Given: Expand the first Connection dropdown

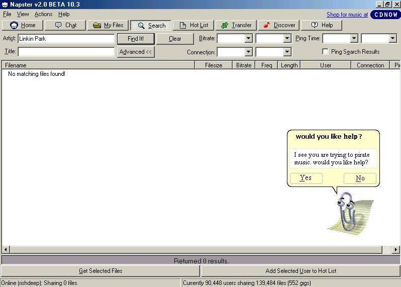Looking at the screenshot, I should point(248,52).
